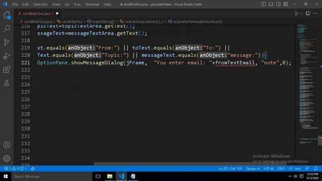Click the "note" string on line 221
The image size is (322, 181).
[270, 62]
